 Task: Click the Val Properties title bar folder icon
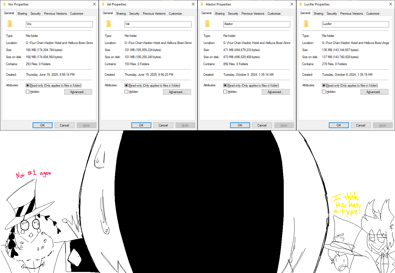pos(103,4)
